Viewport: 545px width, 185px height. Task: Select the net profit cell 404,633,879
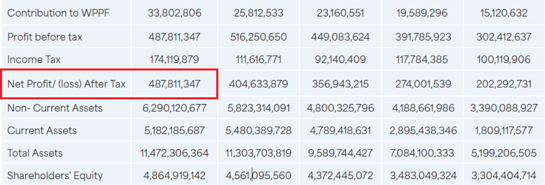click(258, 84)
